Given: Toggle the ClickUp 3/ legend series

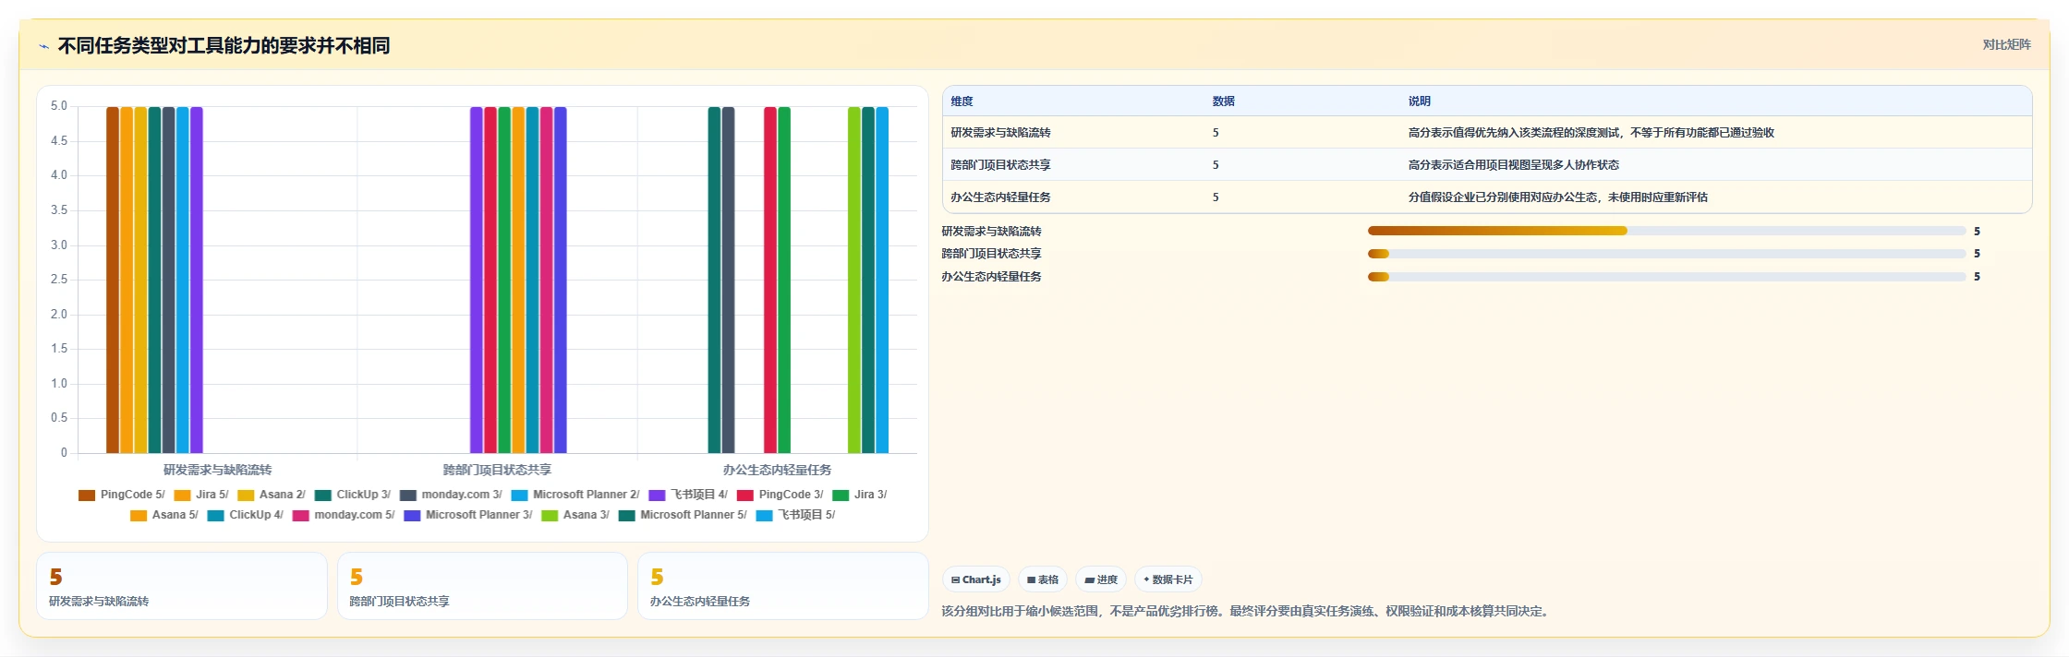Looking at the screenshot, I should pyautogui.click(x=352, y=495).
